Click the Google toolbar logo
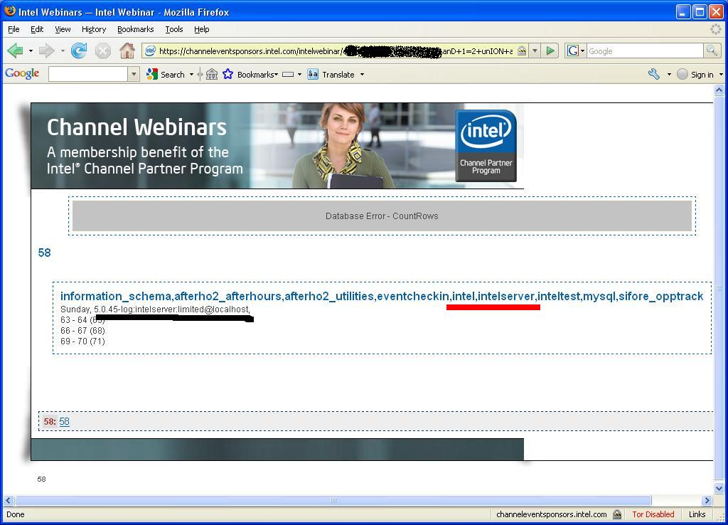 tap(22, 74)
